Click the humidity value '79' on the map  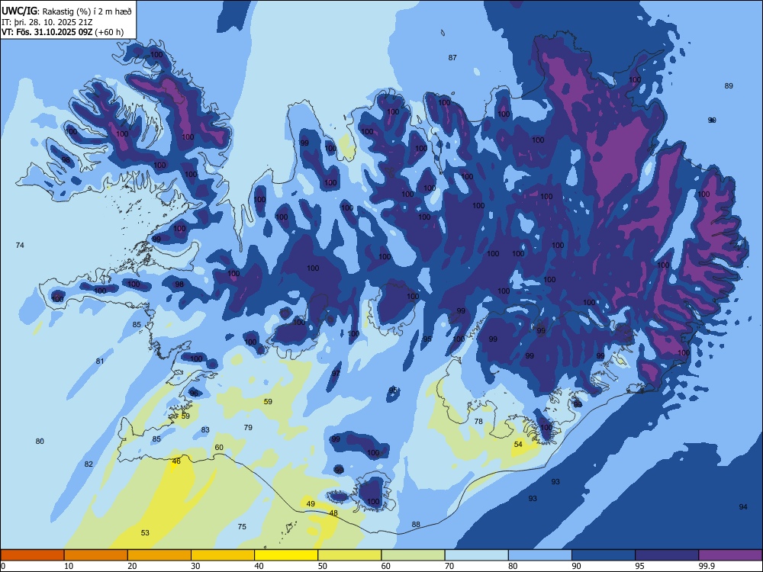coord(248,428)
